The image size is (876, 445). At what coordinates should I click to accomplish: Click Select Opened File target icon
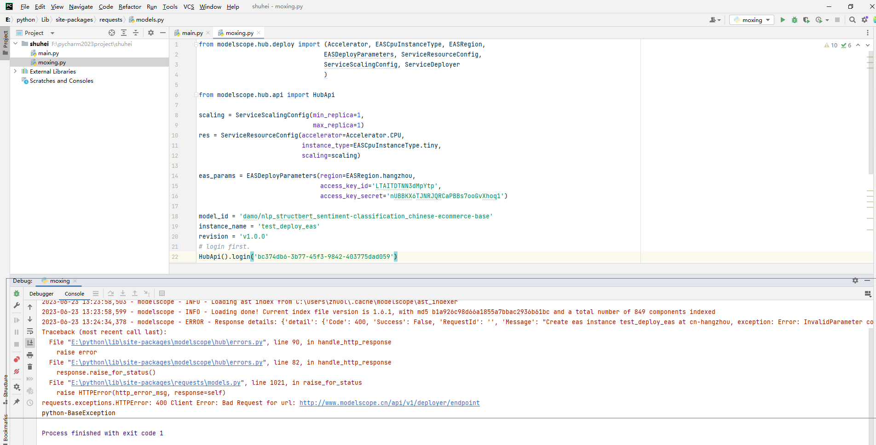coord(112,33)
